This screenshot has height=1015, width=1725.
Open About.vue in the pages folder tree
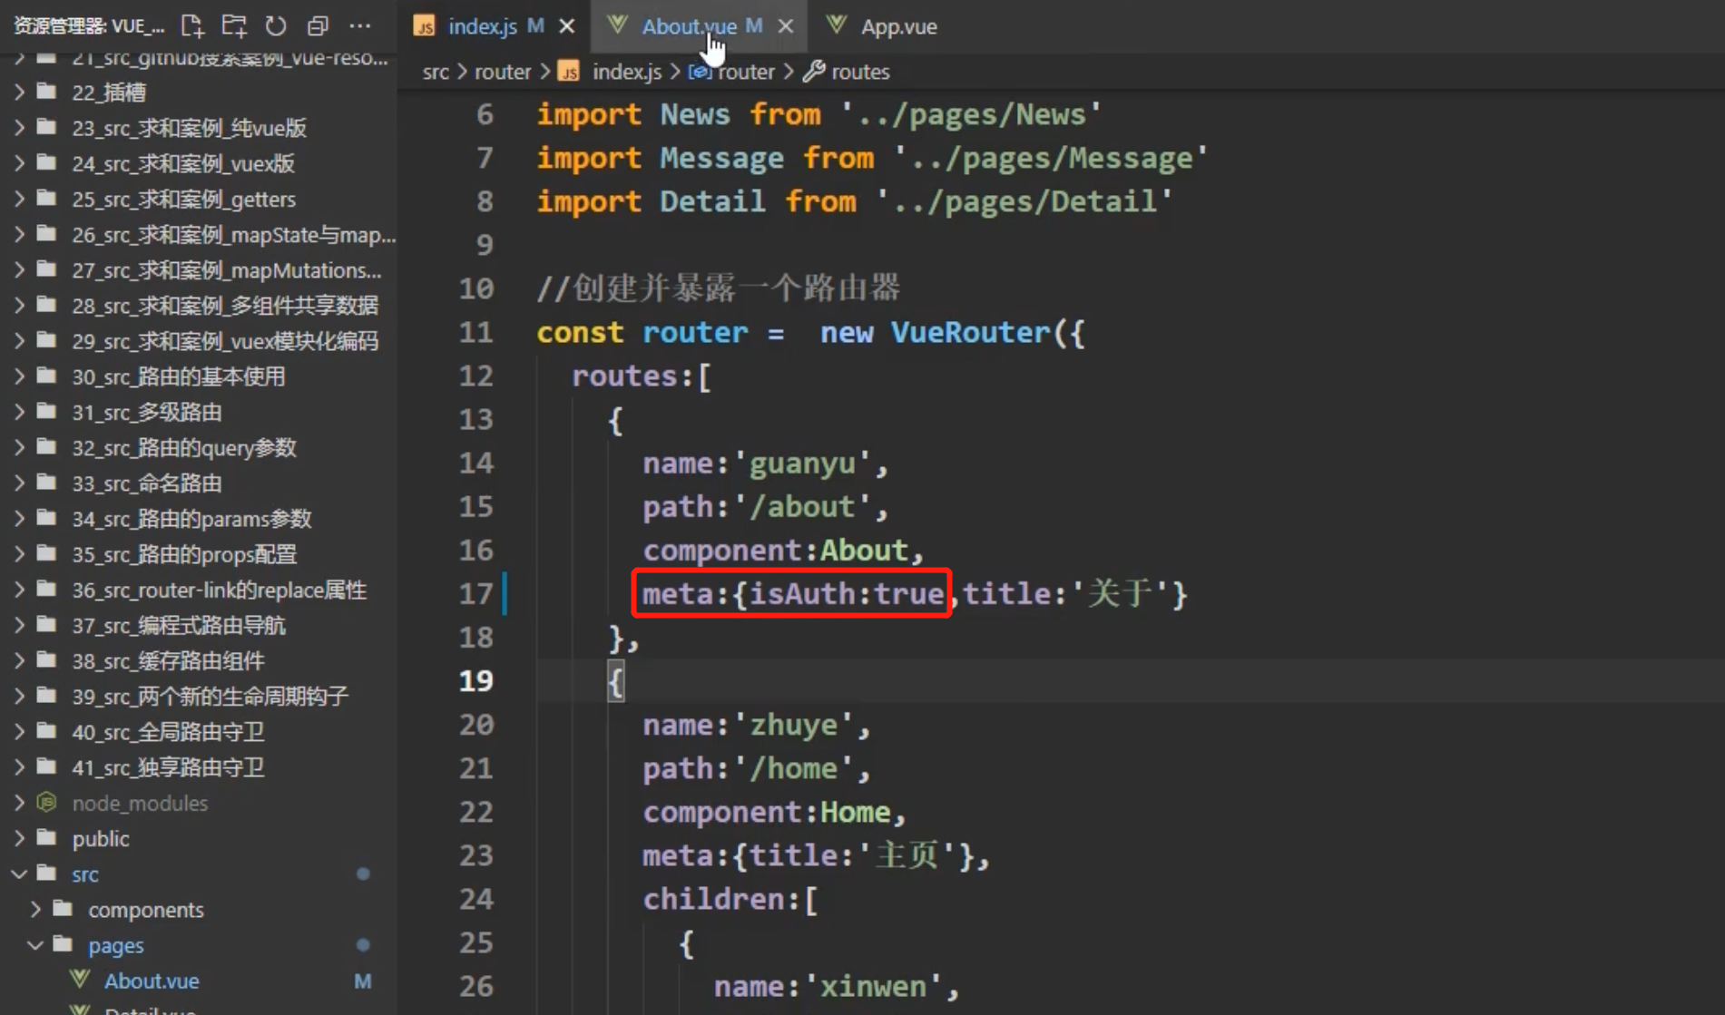(x=152, y=981)
